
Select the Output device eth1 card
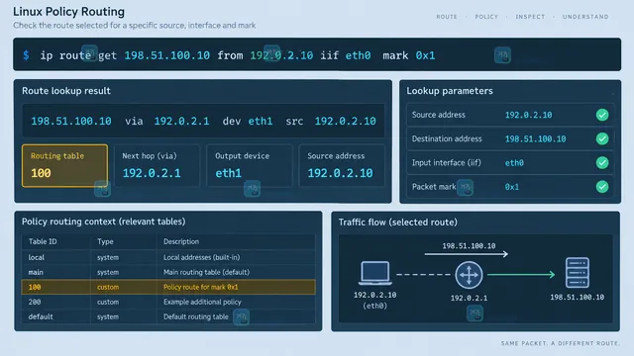click(249, 165)
